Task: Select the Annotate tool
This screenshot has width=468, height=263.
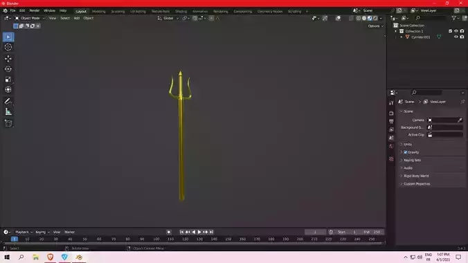Action: pyautogui.click(x=8, y=101)
